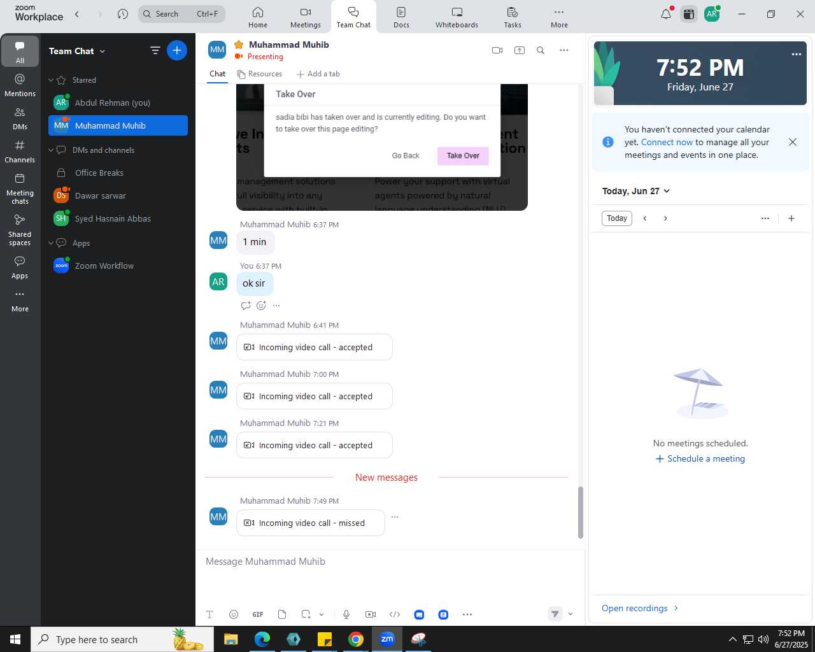Open Microsoft Edge from the taskbar
Screen dimensions: 815x652
click(x=262, y=639)
